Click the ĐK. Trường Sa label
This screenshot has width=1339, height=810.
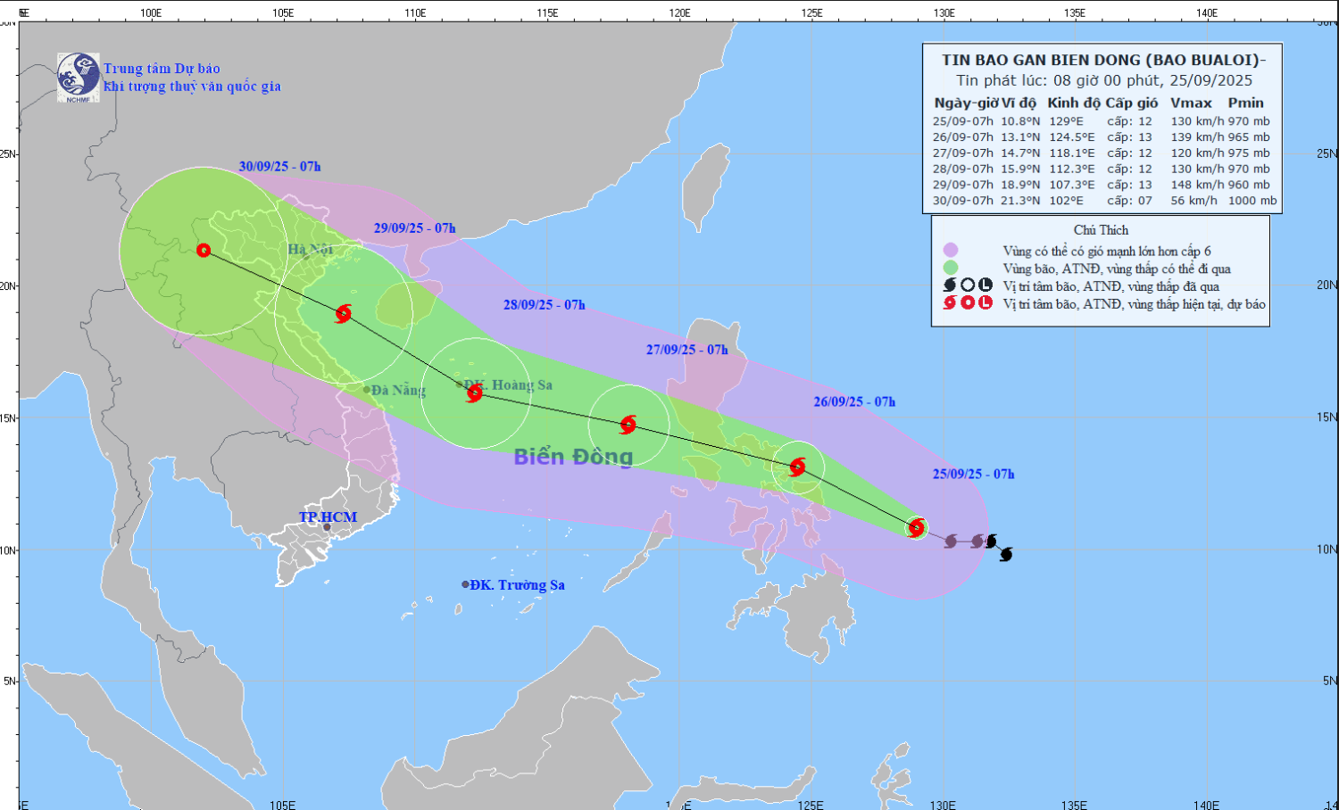(x=517, y=585)
